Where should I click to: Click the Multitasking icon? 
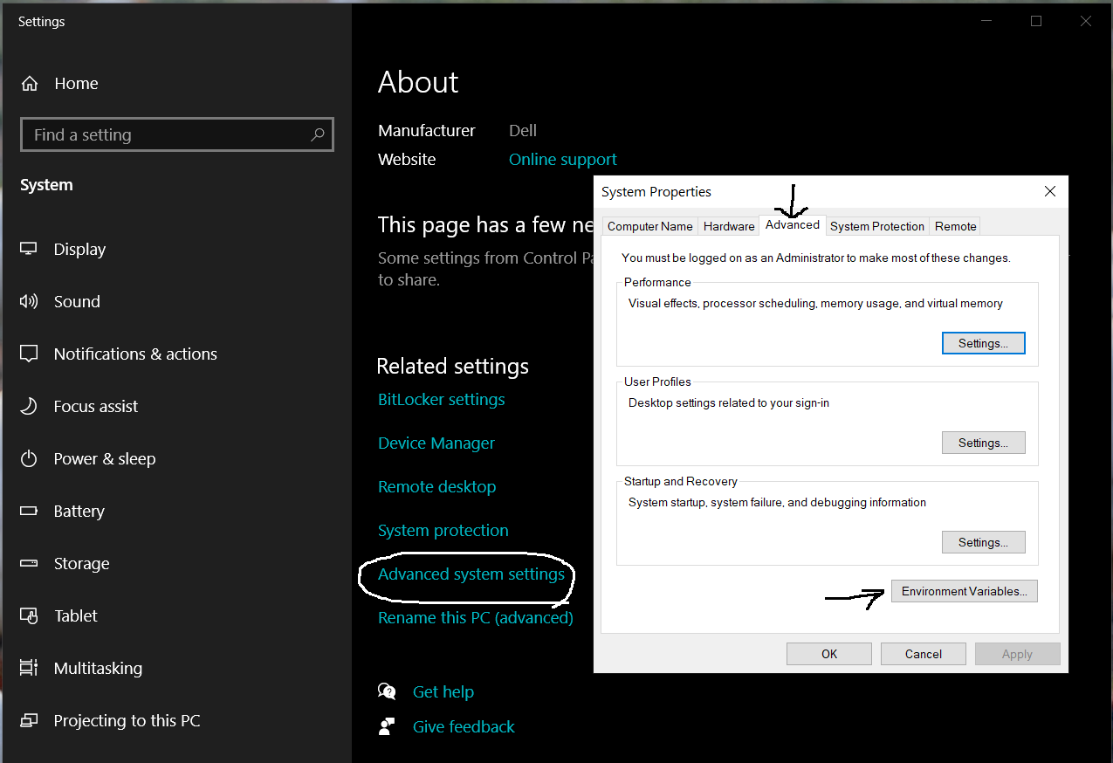point(29,668)
